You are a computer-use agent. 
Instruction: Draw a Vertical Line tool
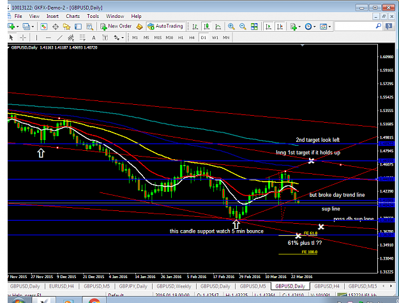coord(36,38)
